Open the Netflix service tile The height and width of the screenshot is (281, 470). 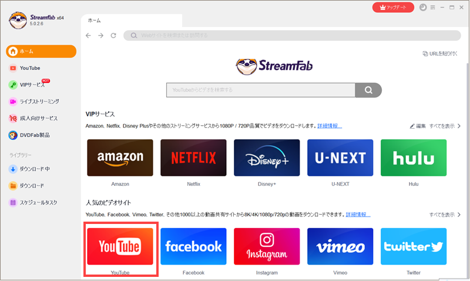click(193, 158)
